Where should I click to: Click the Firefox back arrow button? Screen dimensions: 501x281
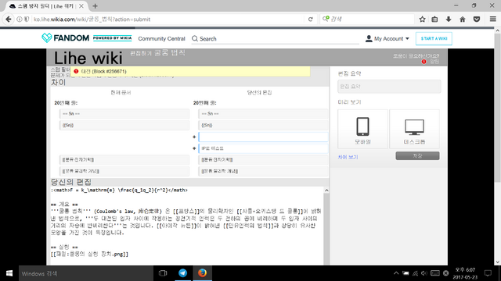pos(9,19)
